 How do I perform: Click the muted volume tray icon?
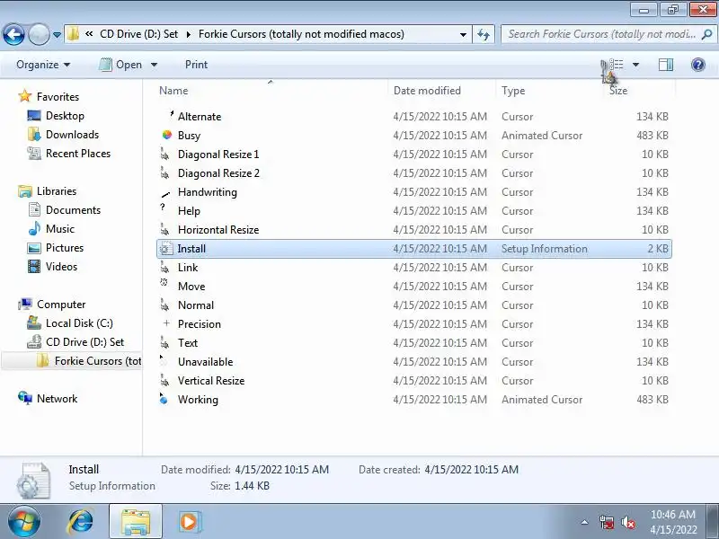(x=628, y=522)
